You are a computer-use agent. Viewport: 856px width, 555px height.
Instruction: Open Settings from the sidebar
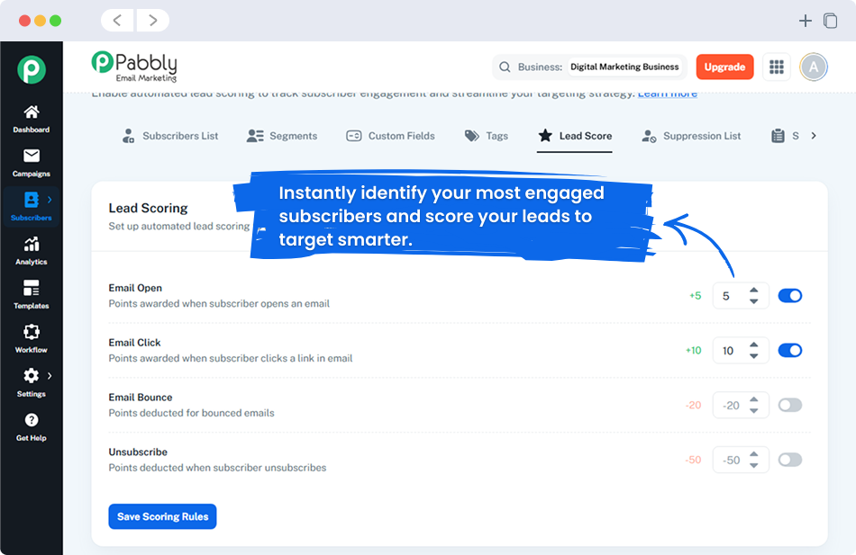[x=31, y=382]
